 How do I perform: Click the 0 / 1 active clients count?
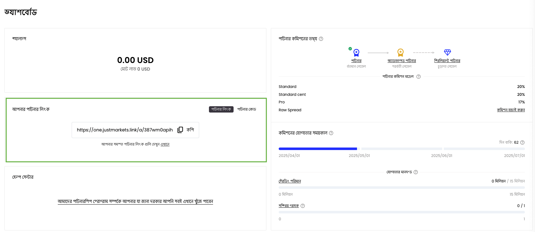point(521,206)
